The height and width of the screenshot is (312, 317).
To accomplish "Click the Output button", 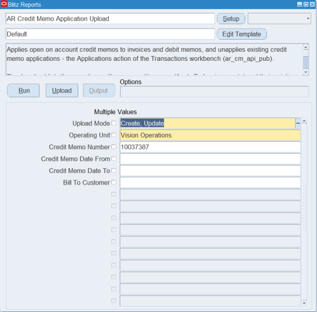I will [99, 90].
